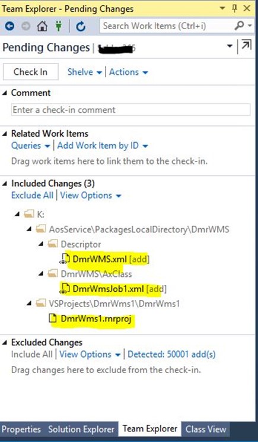This screenshot has height=442, width=258.
Task: Collapse the Included Changes section
Action: click(5, 184)
